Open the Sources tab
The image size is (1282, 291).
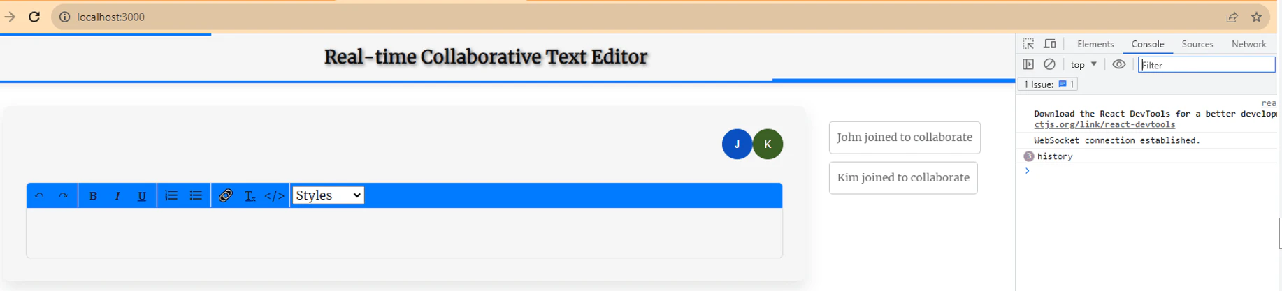tap(1197, 44)
